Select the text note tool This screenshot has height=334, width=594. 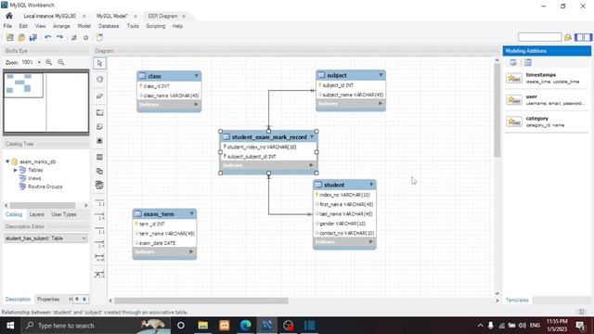[x=99, y=126]
